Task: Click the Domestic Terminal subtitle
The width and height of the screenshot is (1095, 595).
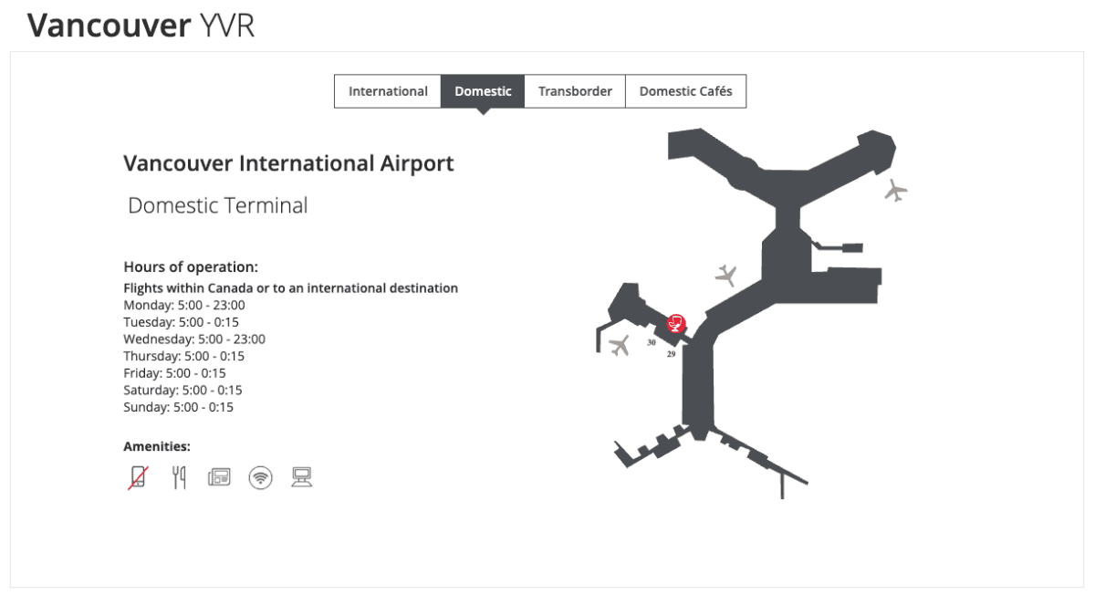Action: 218,205
